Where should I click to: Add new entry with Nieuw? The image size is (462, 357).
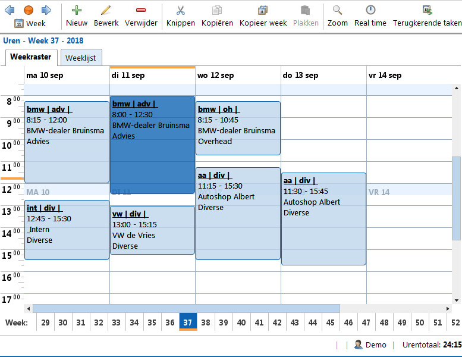(x=77, y=16)
